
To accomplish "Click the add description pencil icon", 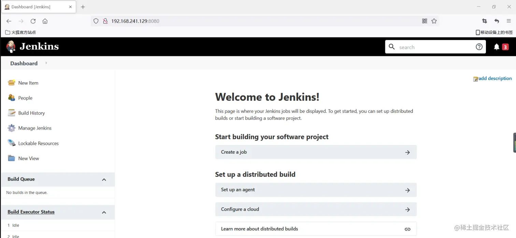I will point(476,79).
